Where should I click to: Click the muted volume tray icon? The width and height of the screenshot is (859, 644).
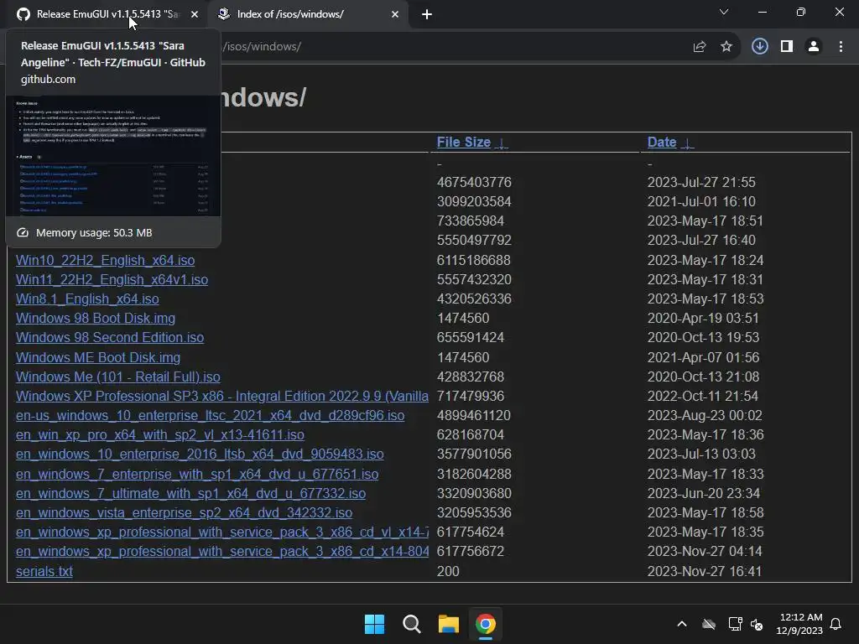(x=757, y=624)
